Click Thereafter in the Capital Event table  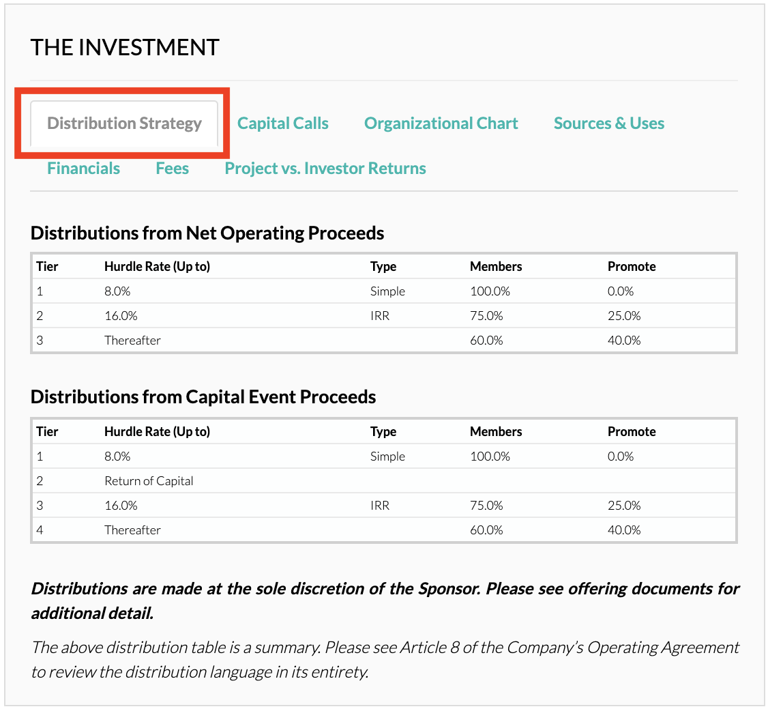132,530
